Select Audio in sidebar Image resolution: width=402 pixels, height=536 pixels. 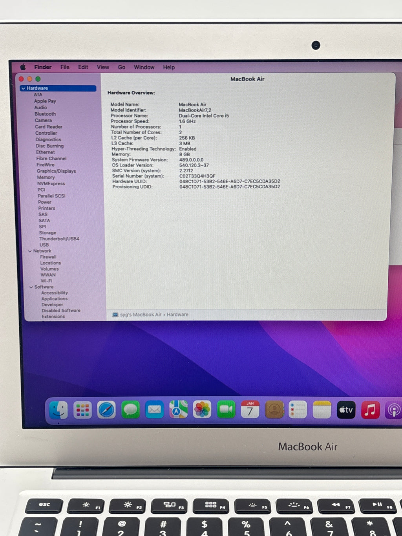click(x=40, y=107)
